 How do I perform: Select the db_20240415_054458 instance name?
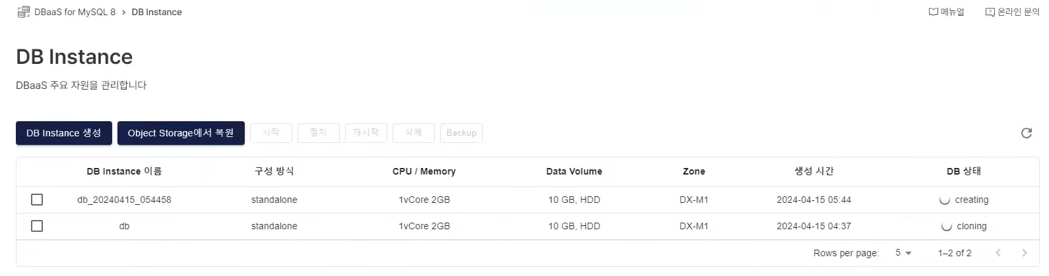[124, 200]
